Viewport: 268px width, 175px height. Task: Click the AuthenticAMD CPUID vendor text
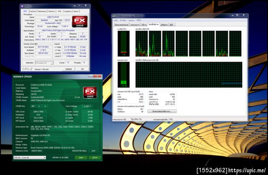pyautogui.click(x=37, y=97)
